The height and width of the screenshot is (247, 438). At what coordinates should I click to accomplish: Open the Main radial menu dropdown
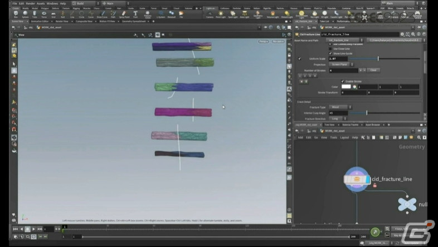[x=115, y=3]
